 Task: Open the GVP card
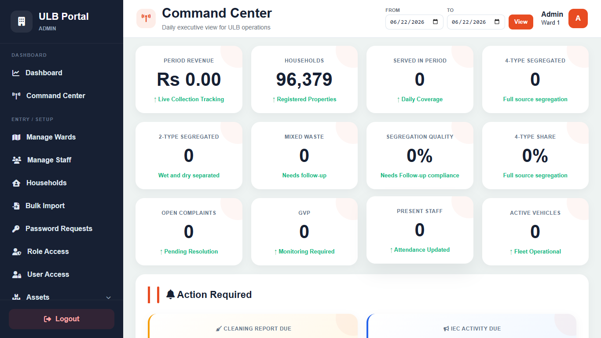304,231
